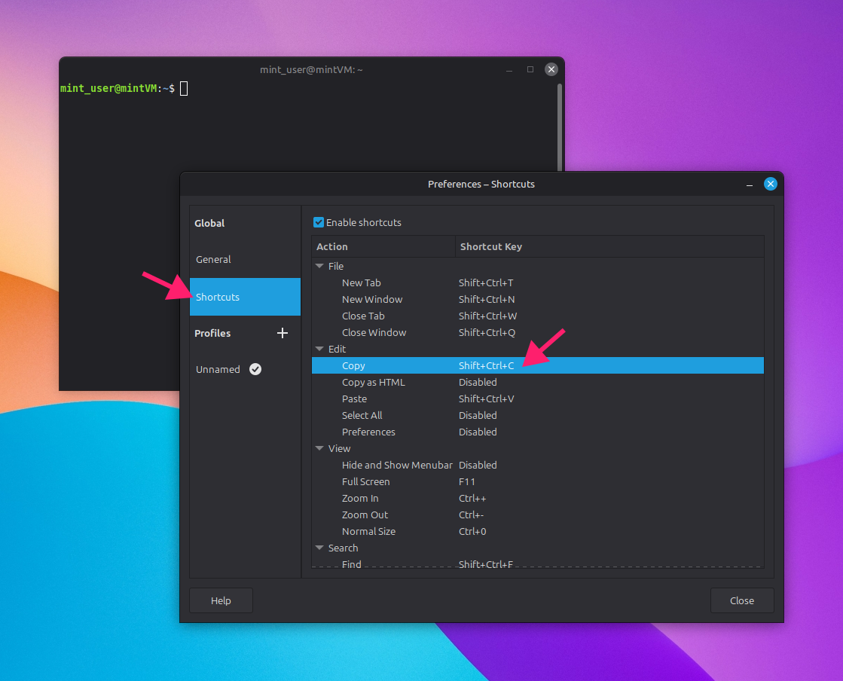Select the Zoom Out action row
Viewport: 843px width, 681px height.
point(538,515)
